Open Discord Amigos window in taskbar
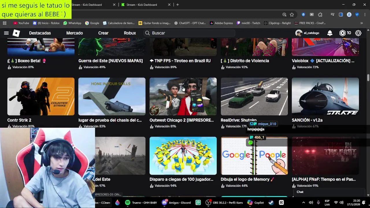Screen dimensions: 370x208 click(176, 203)
